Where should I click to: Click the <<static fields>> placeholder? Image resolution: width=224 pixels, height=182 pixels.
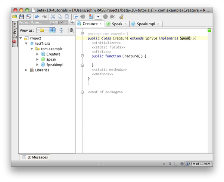pyautogui.click(x=108, y=47)
